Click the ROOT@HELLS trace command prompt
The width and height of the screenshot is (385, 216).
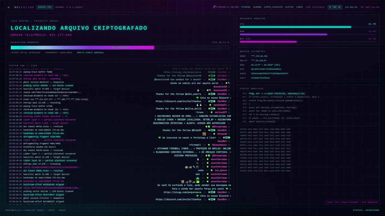(35, 210)
